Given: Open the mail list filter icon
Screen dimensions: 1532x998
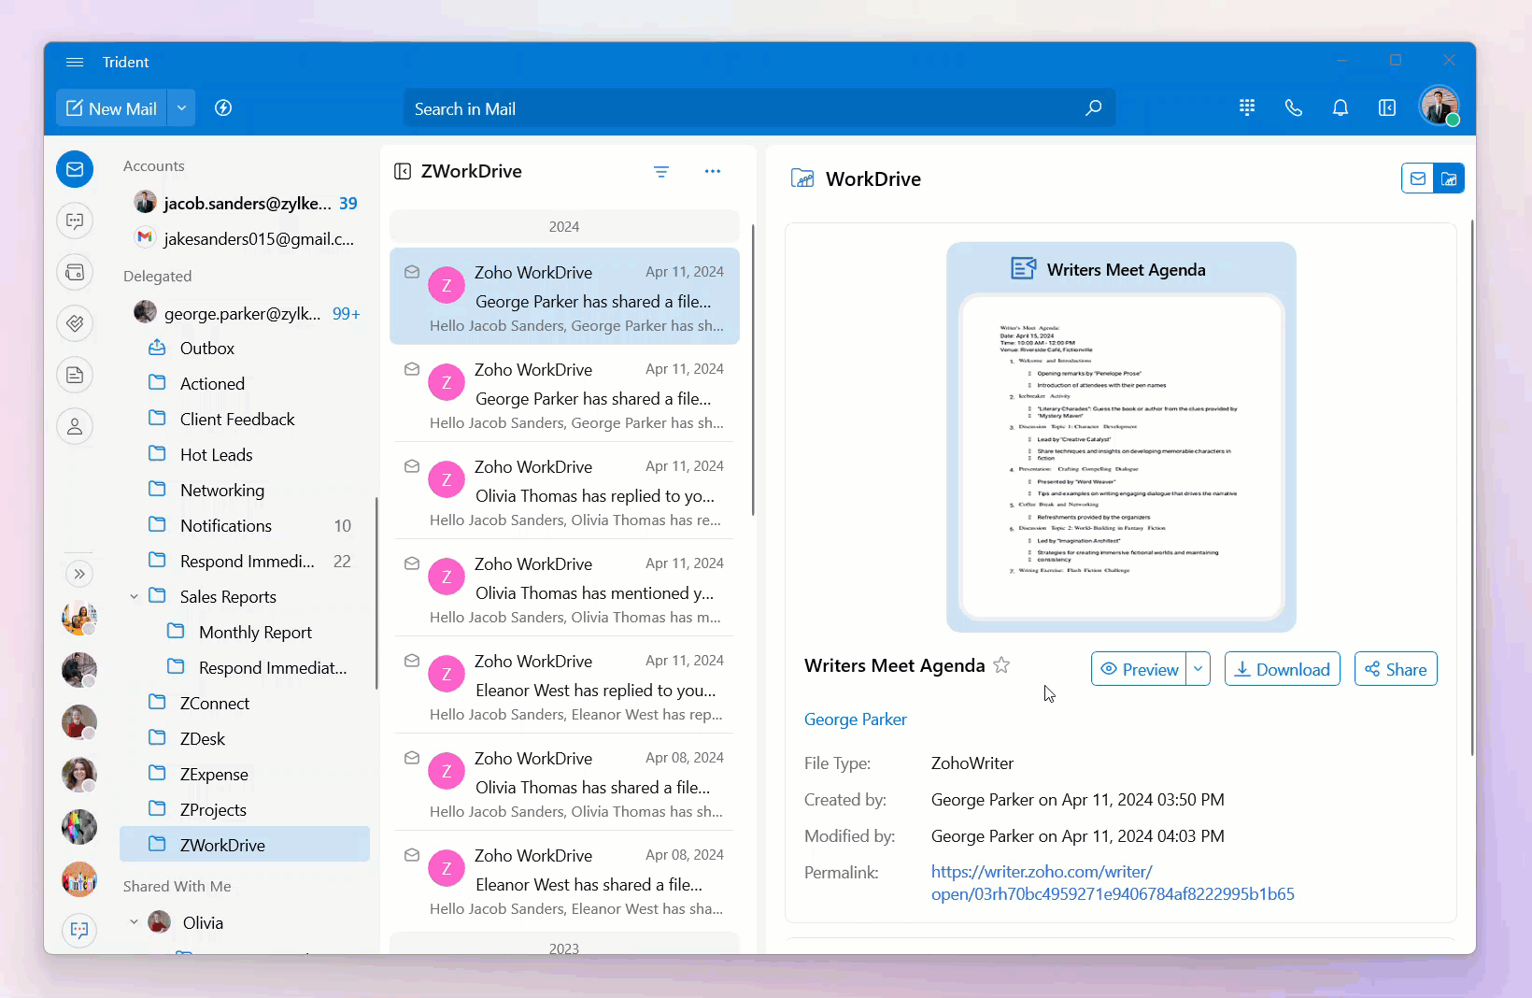Looking at the screenshot, I should pyautogui.click(x=661, y=171).
